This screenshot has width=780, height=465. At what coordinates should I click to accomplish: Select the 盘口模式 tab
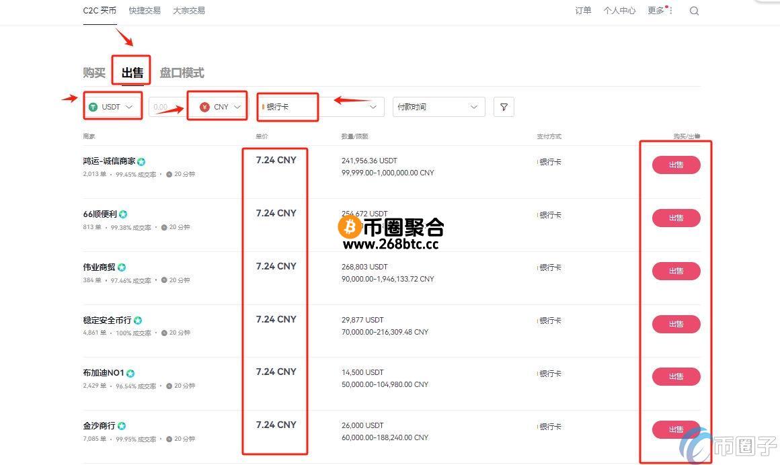pos(182,73)
